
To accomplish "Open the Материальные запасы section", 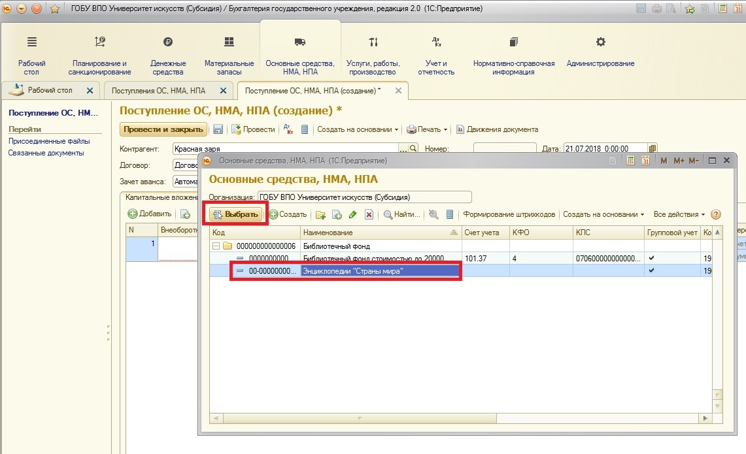I will pos(229,52).
